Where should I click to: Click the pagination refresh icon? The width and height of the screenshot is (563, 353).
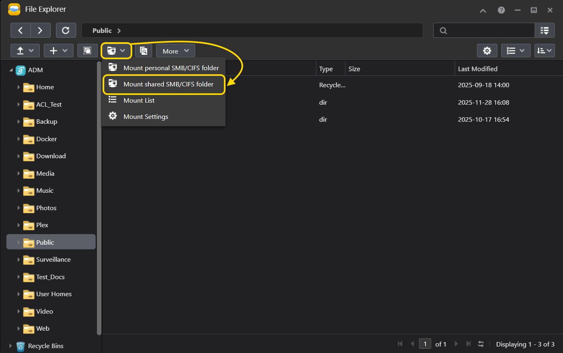[x=481, y=344]
